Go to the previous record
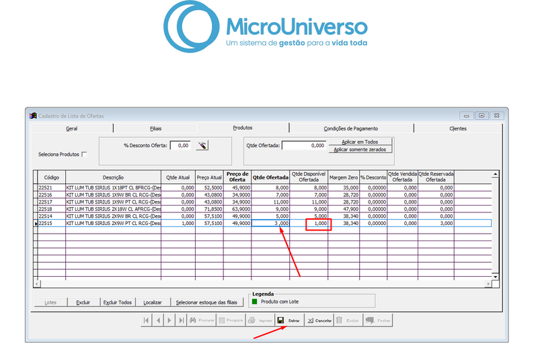538x350 pixels. click(x=158, y=320)
